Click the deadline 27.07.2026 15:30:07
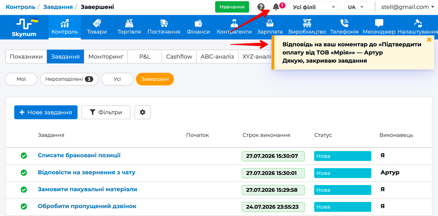 273,156
